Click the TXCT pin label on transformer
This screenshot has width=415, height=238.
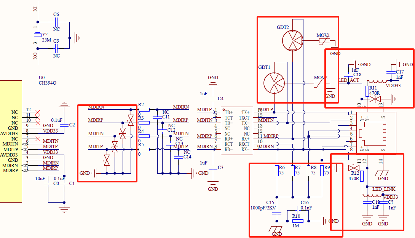(244, 118)
